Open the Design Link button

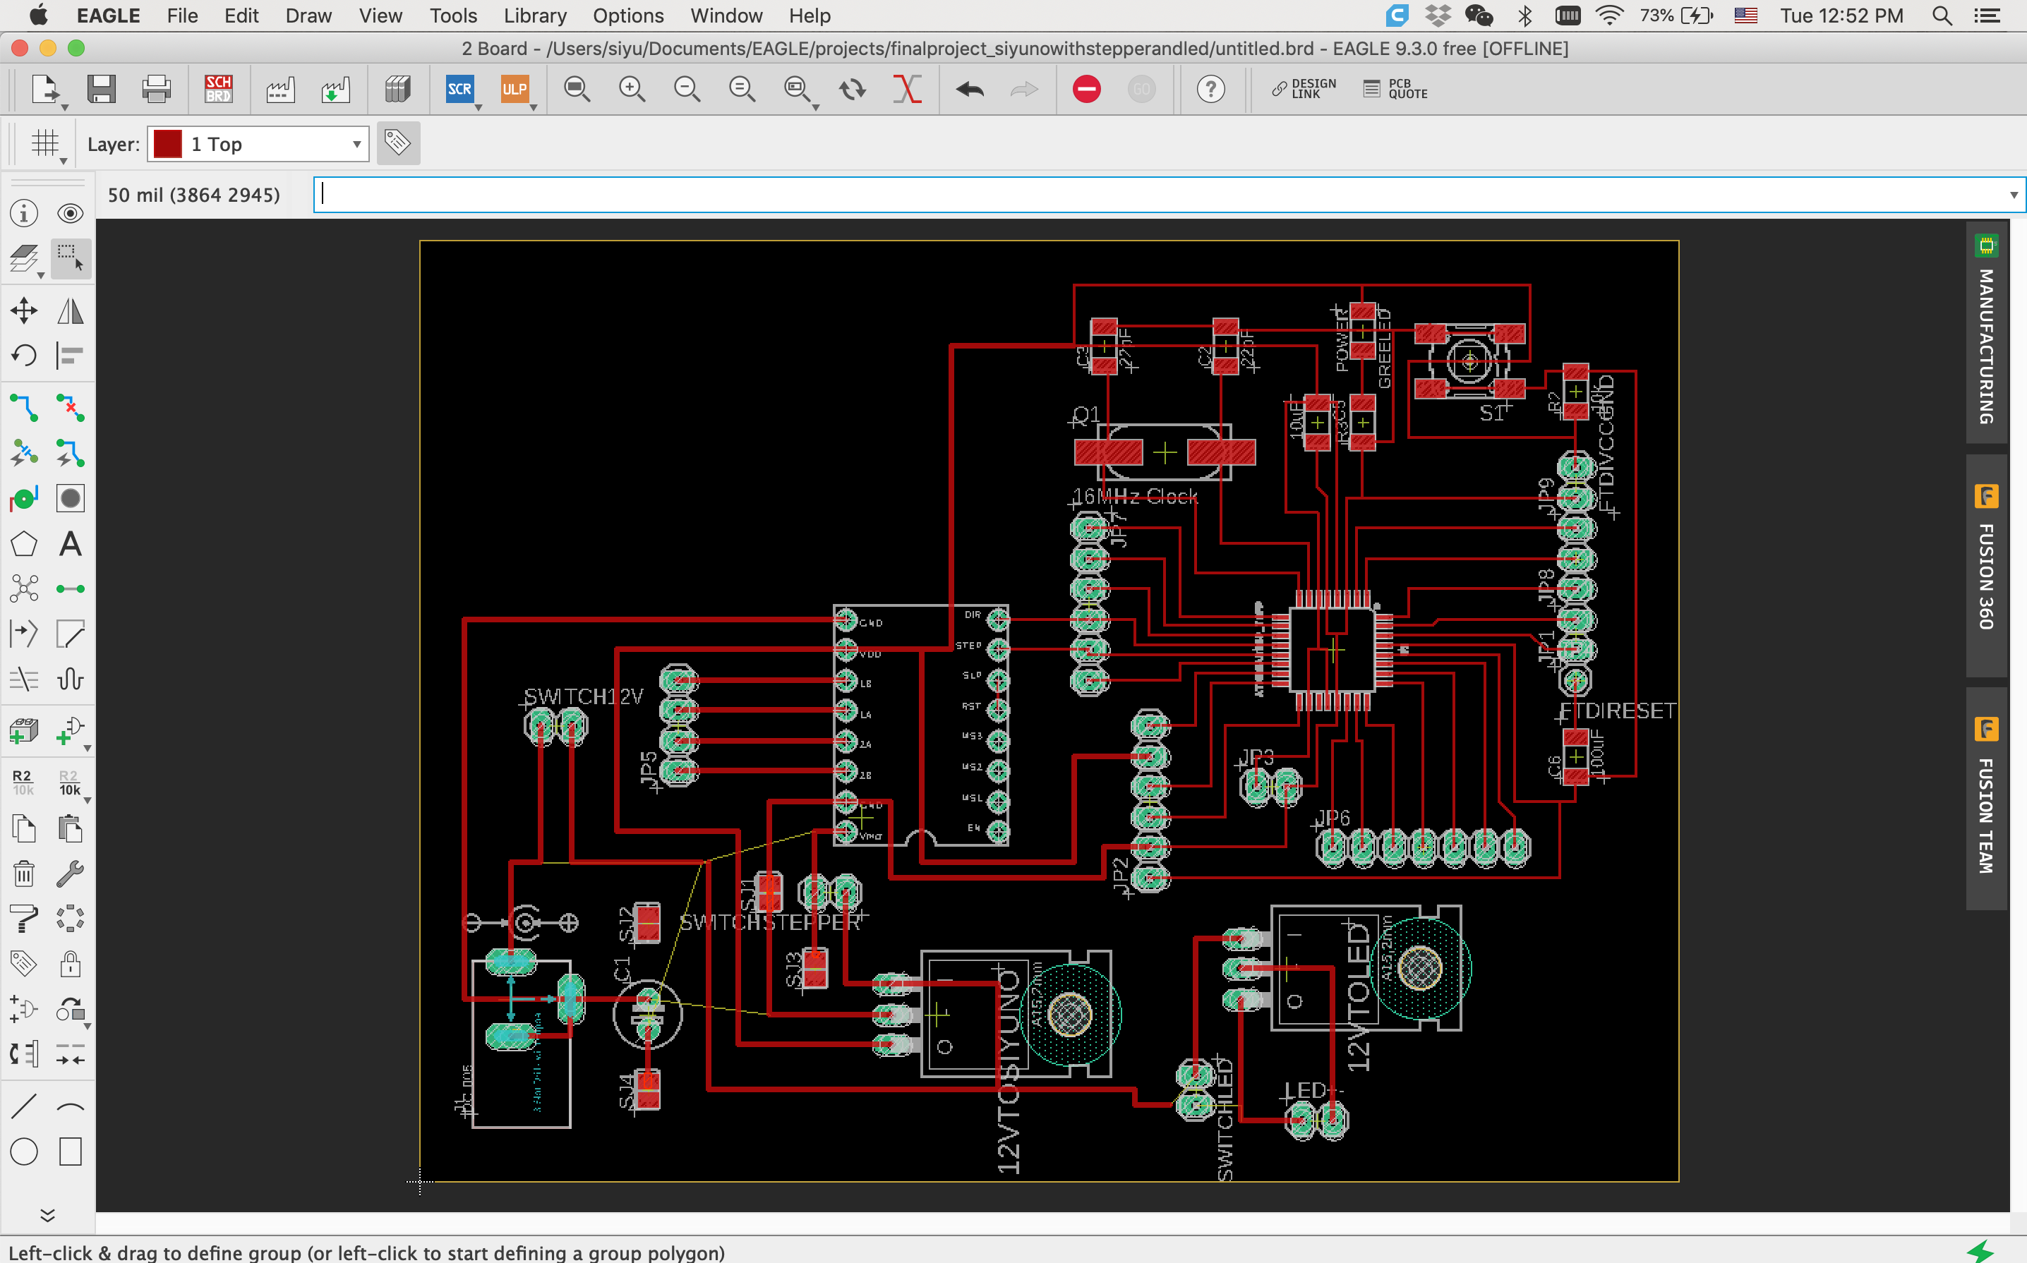(1304, 88)
